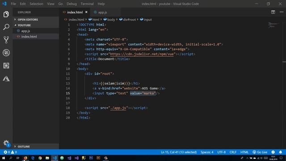Screen dimensions: 286x161
Task: Open Firefox from the taskbar
Action: pos(25,158)
